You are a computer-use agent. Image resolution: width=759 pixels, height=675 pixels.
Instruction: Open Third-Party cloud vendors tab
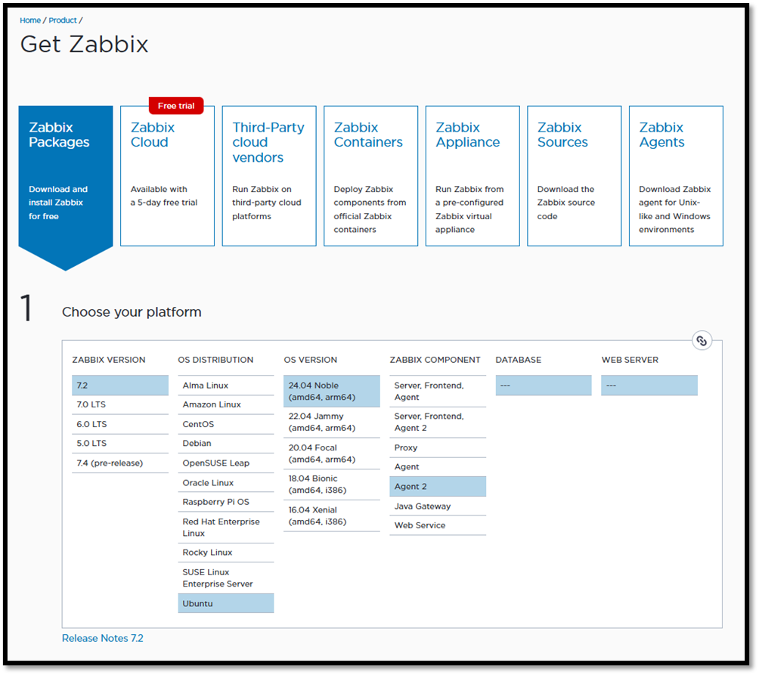click(x=269, y=175)
